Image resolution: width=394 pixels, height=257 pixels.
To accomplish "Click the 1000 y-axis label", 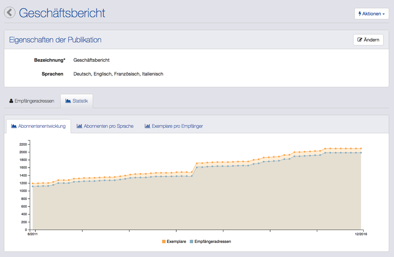I will tap(23, 191).
